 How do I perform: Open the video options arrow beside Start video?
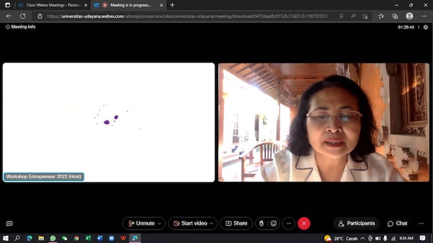[x=212, y=223]
